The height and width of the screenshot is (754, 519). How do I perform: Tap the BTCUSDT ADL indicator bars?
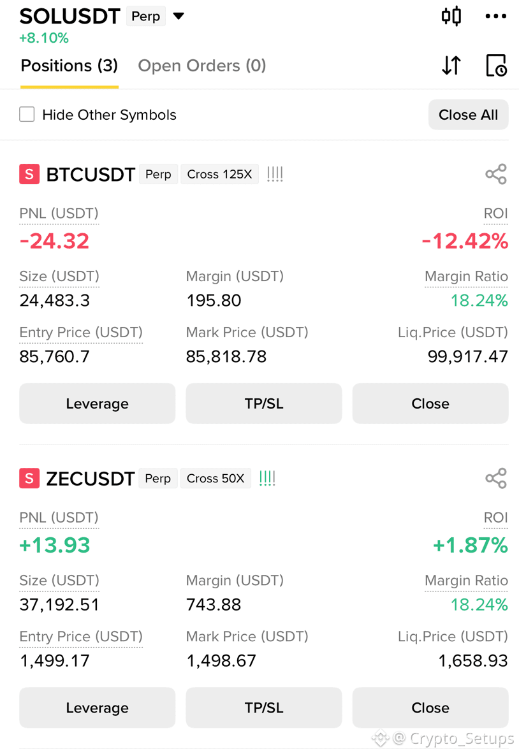pos(275,174)
